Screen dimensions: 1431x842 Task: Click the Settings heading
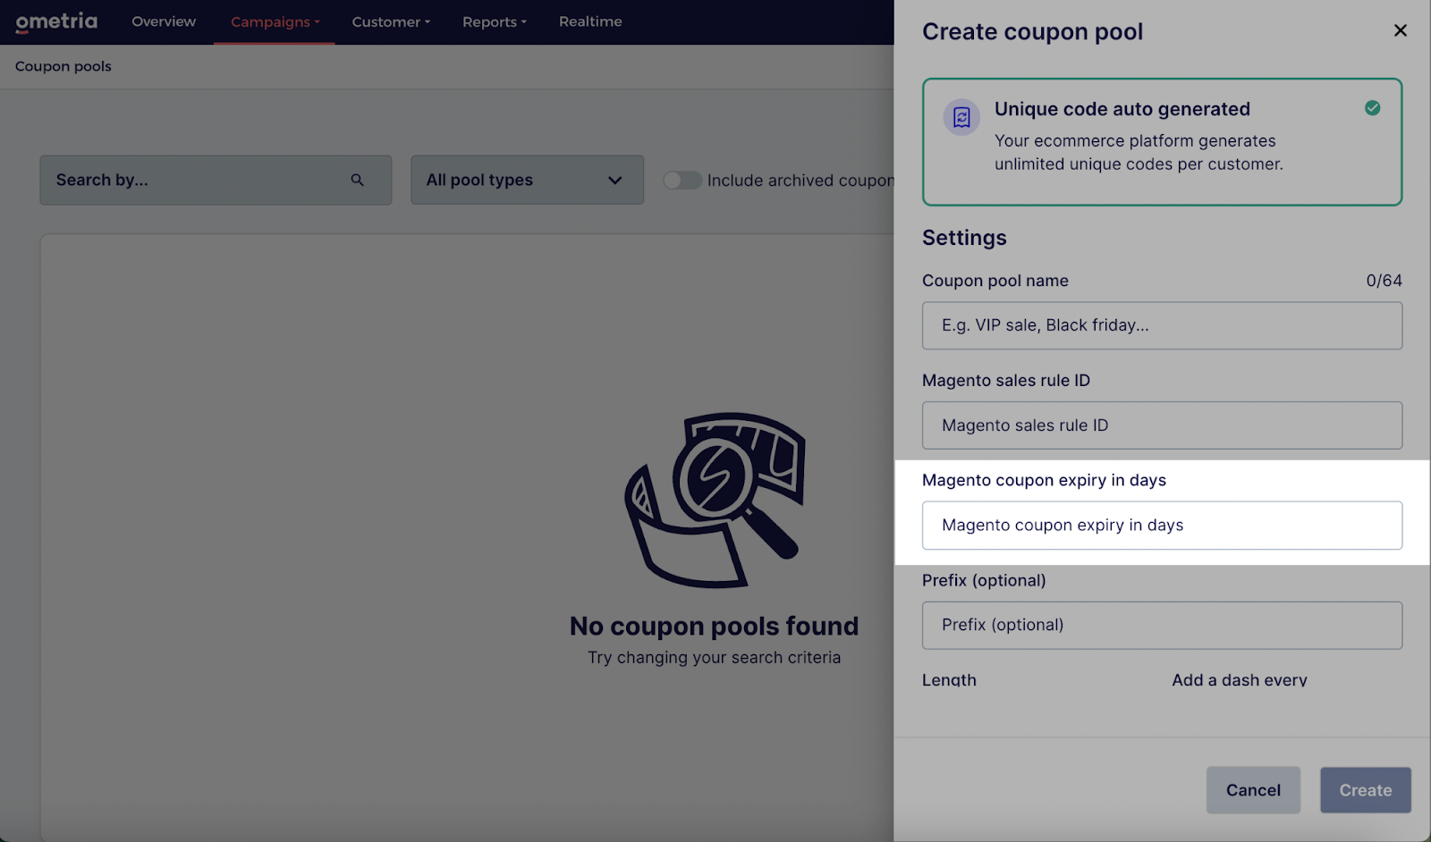click(964, 238)
